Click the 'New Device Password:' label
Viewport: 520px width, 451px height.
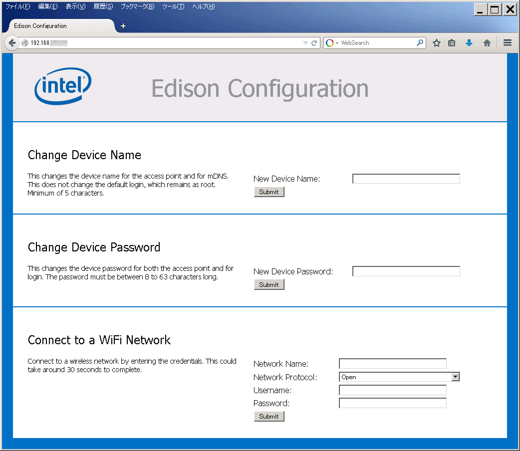pyautogui.click(x=293, y=271)
